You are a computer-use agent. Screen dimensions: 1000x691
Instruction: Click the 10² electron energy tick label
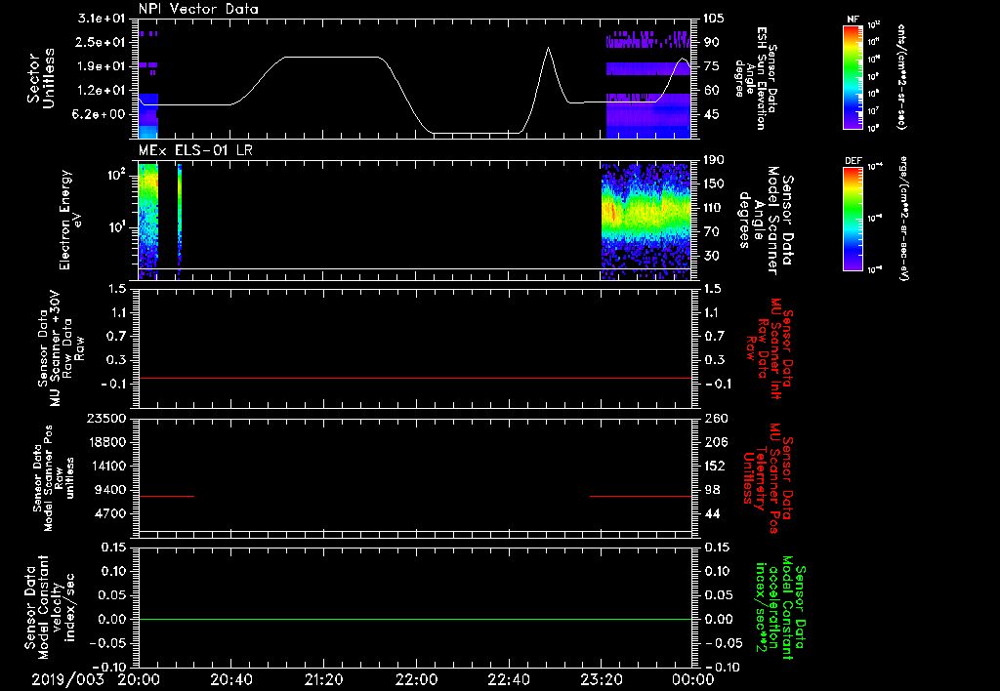pos(118,175)
